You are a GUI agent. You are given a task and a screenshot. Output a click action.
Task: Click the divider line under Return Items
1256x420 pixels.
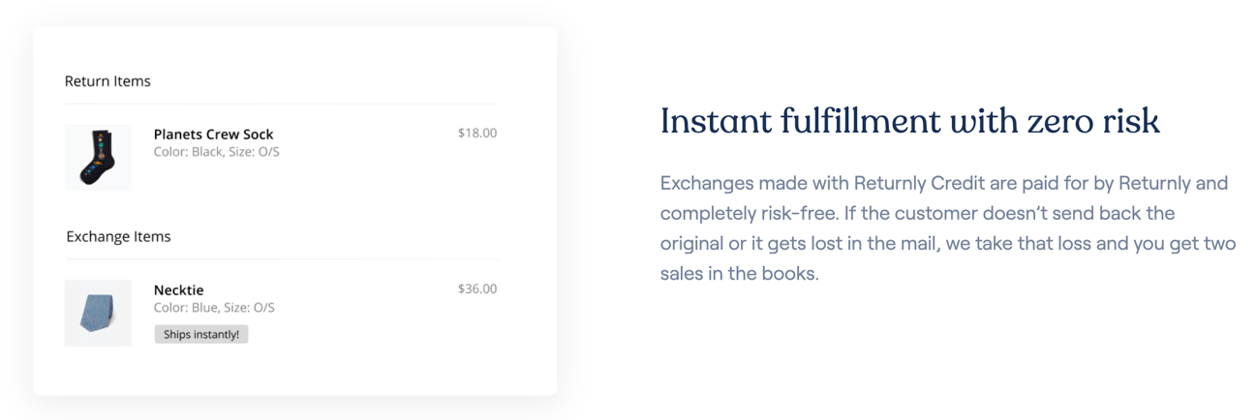pos(281,104)
